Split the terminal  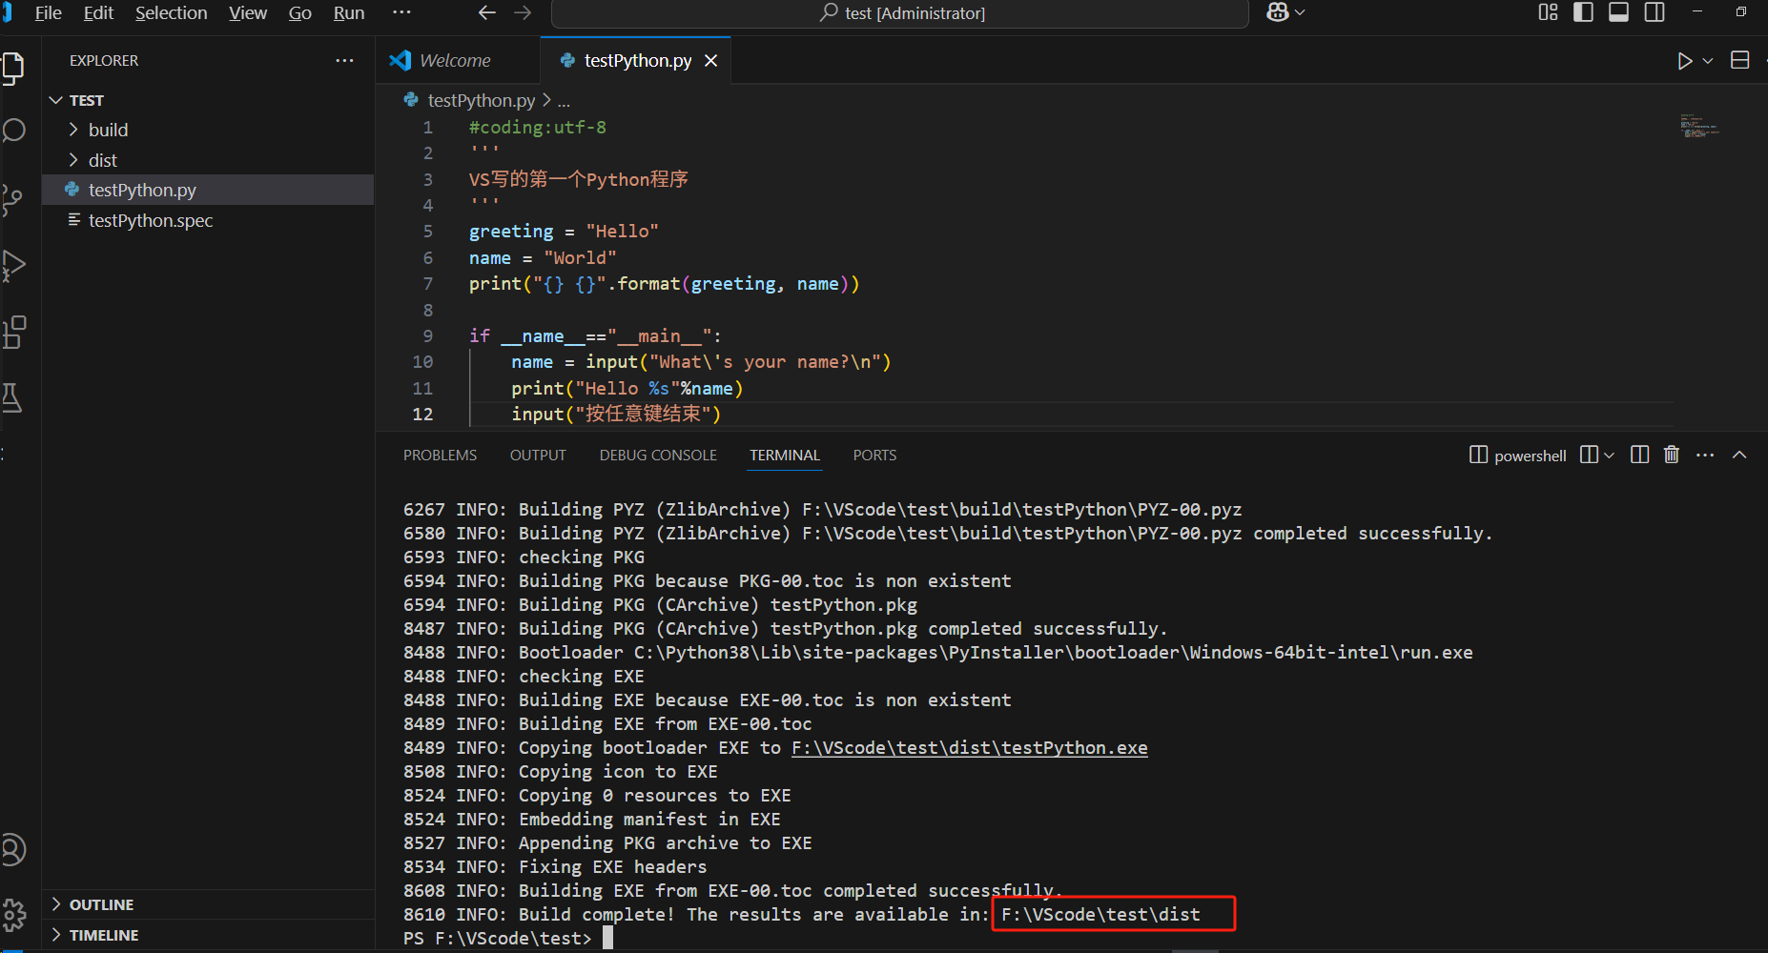pyautogui.click(x=1640, y=455)
